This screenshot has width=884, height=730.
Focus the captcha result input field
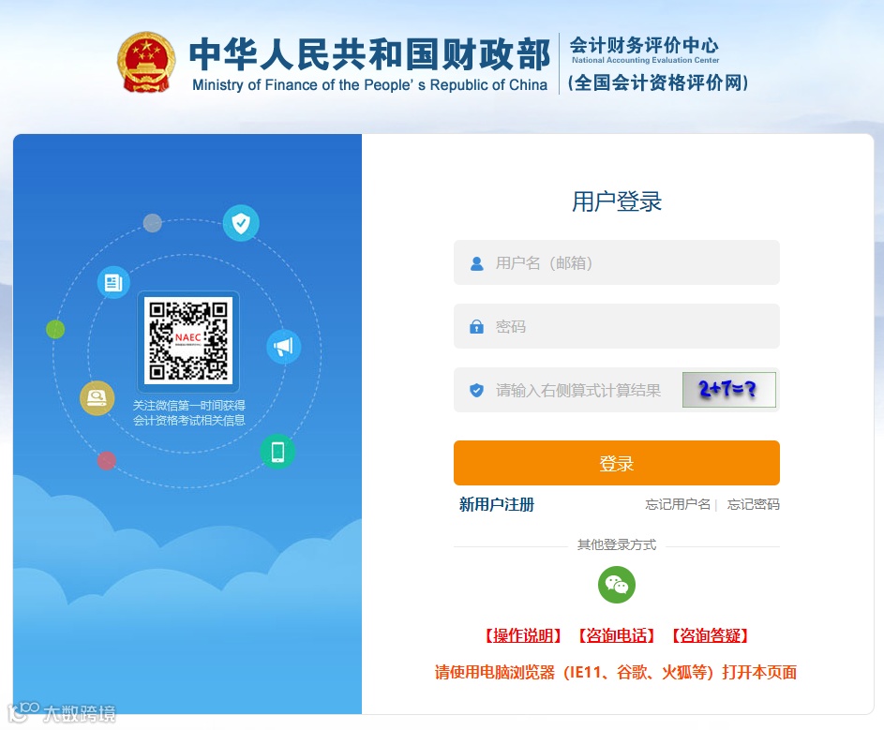[568, 390]
